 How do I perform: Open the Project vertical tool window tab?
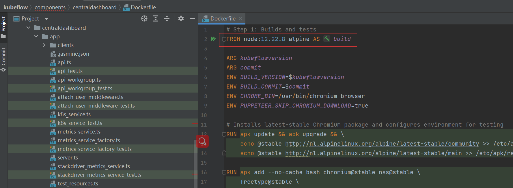tap(3, 27)
